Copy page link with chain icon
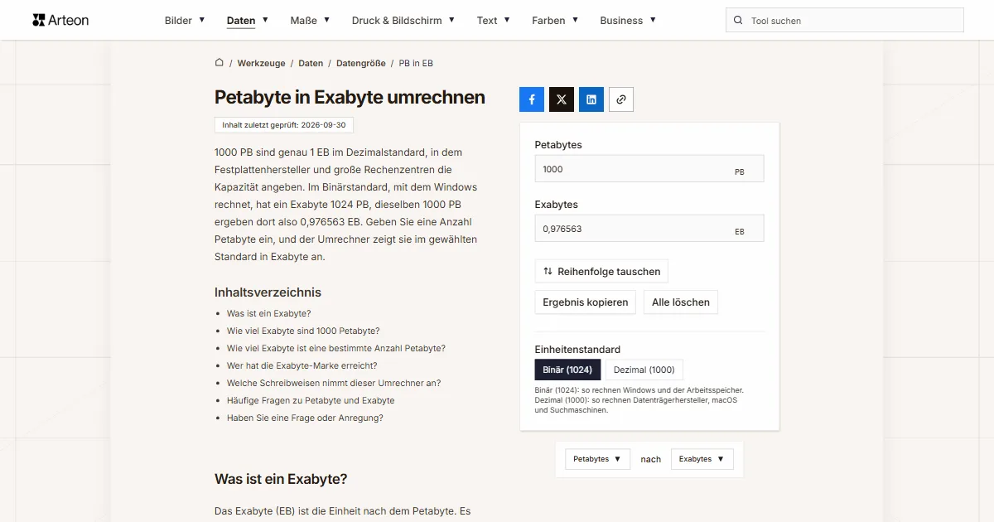 pos(621,99)
